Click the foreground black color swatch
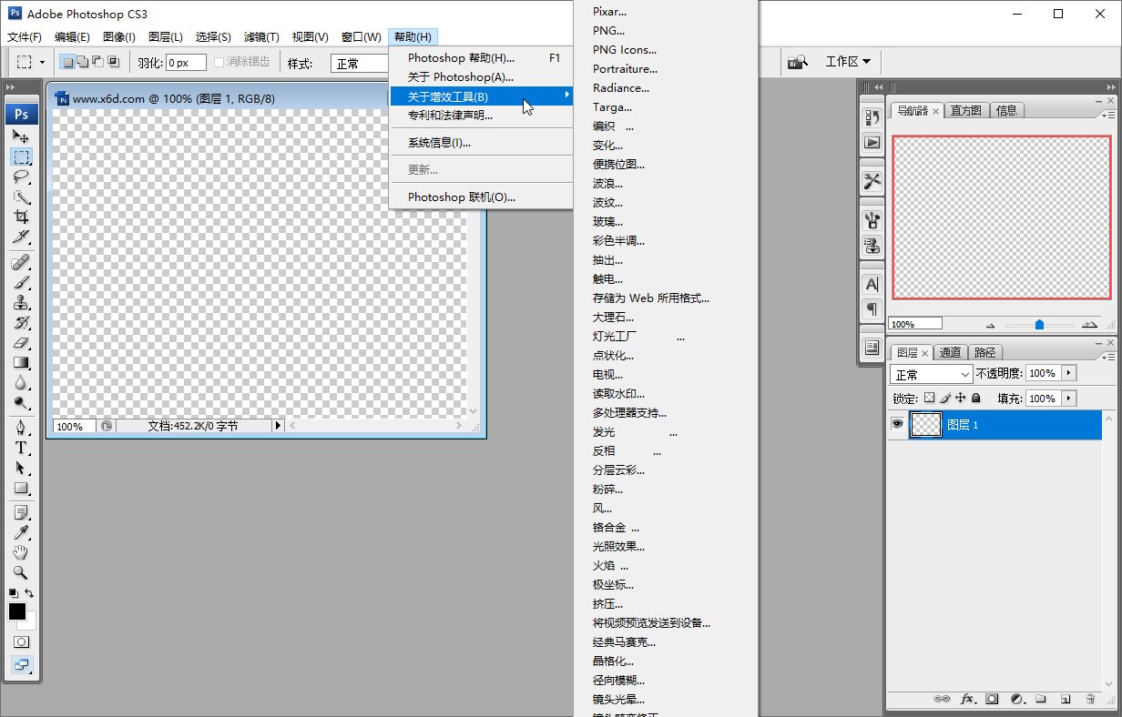The image size is (1122, 717). click(17, 611)
